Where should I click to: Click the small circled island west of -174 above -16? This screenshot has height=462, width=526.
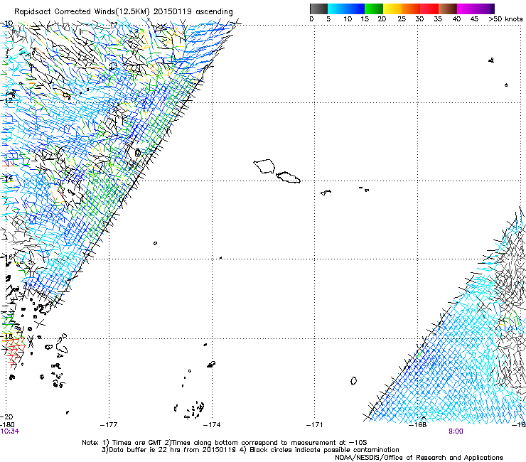(x=155, y=243)
